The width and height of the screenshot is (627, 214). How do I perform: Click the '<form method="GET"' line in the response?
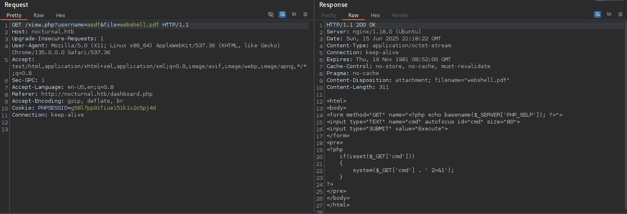coord(444,115)
